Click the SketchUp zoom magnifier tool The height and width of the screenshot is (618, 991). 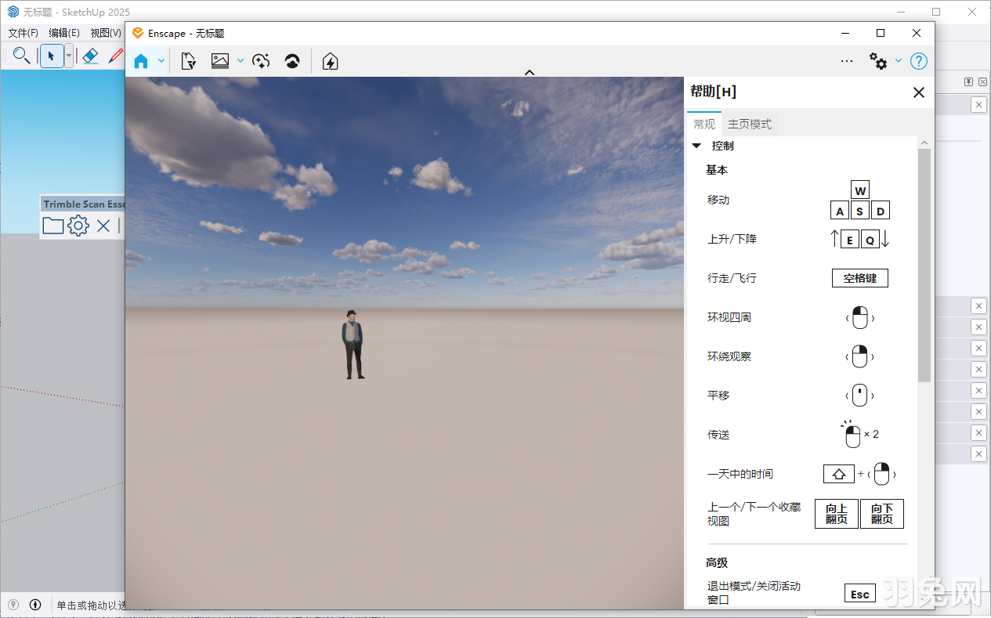click(x=21, y=56)
